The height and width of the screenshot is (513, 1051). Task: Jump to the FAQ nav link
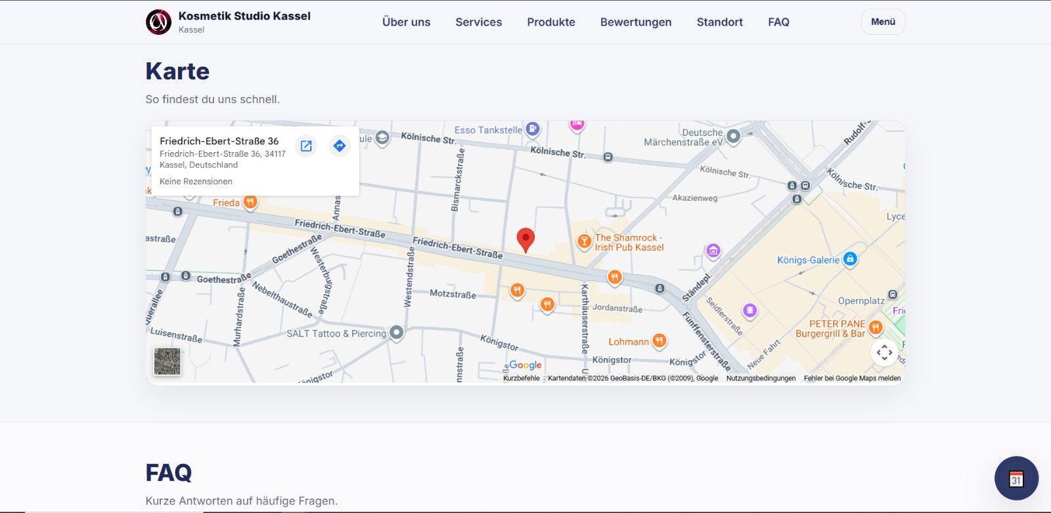[778, 22]
